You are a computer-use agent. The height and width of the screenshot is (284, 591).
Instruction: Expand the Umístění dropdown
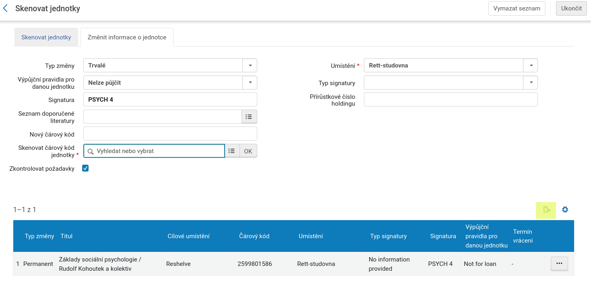[x=530, y=65]
